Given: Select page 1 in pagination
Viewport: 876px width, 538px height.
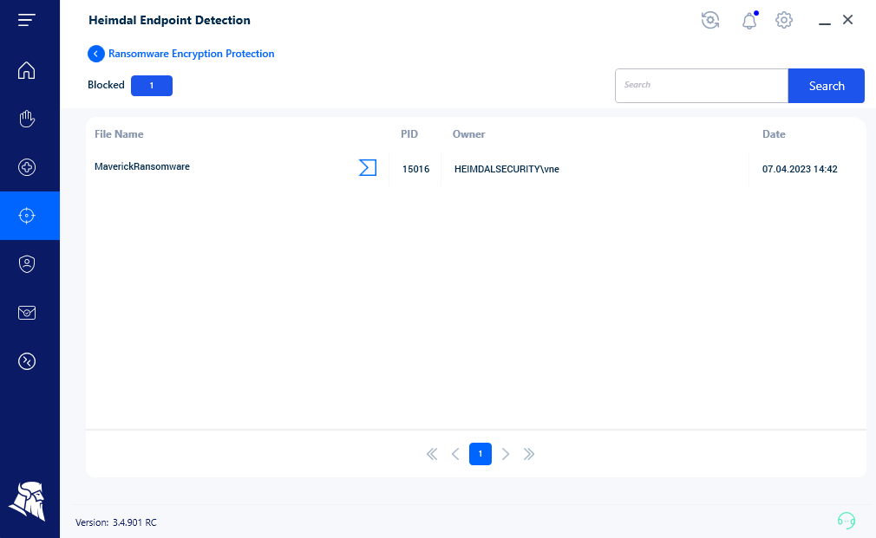Looking at the screenshot, I should (480, 454).
